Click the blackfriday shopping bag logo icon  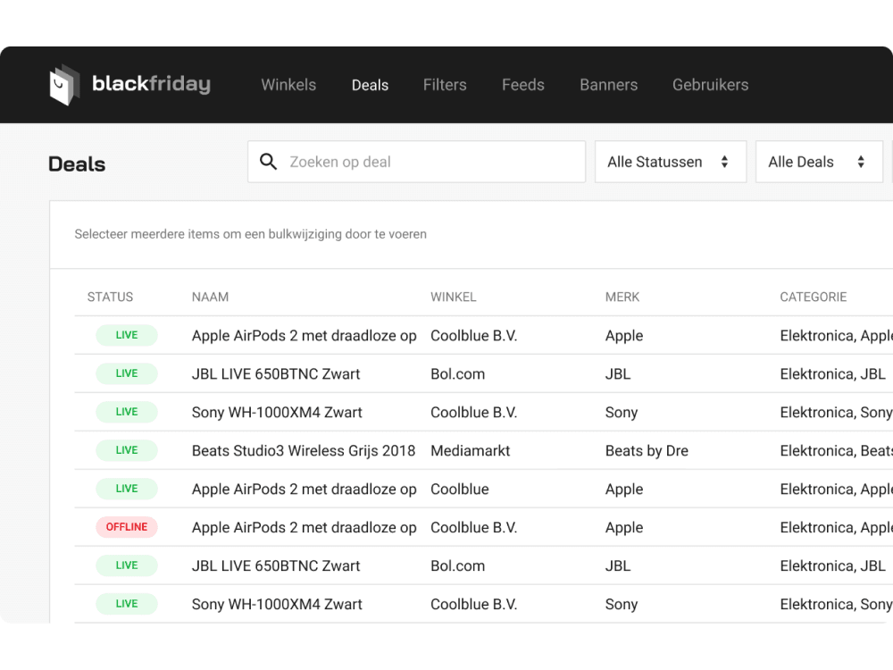64,84
